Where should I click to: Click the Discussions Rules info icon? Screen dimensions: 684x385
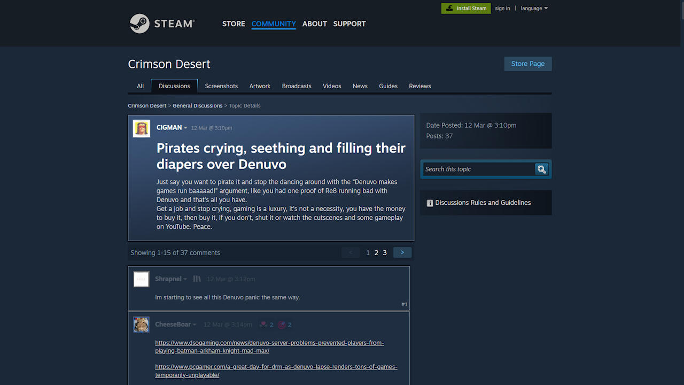(x=430, y=203)
